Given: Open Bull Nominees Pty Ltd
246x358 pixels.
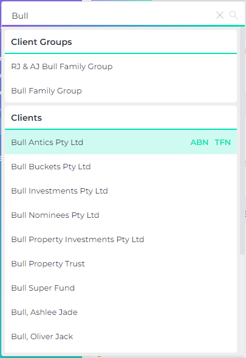Looking at the screenshot, I should pos(121,215).
